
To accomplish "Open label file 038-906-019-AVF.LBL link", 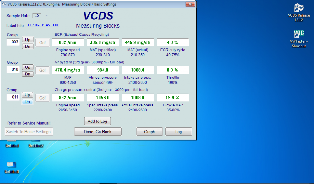I will pyautogui.click(x=43, y=25).
